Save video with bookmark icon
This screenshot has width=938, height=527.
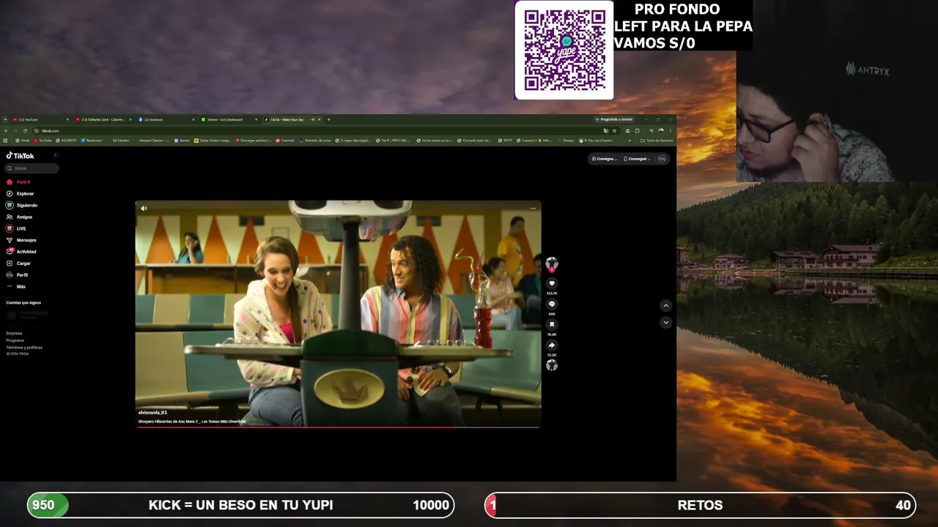click(x=552, y=324)
